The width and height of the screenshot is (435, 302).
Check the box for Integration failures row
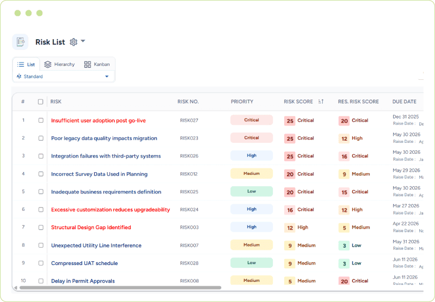[41, 156]
